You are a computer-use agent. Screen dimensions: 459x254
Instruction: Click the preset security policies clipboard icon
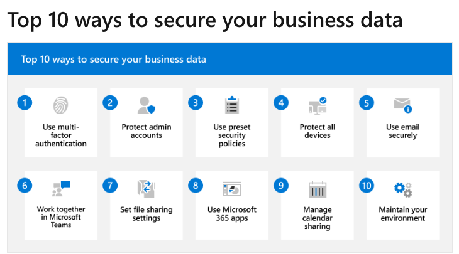point(232,105)
